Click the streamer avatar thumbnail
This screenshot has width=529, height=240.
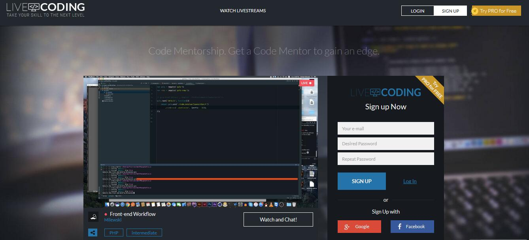(93, 217)
